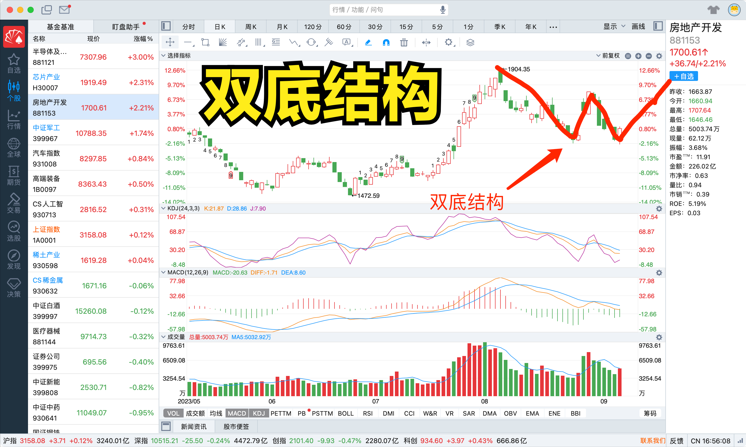The image size is (746, 447).
Task: Click the 联系我们 contact link
Action: click(x=652, y=441)
